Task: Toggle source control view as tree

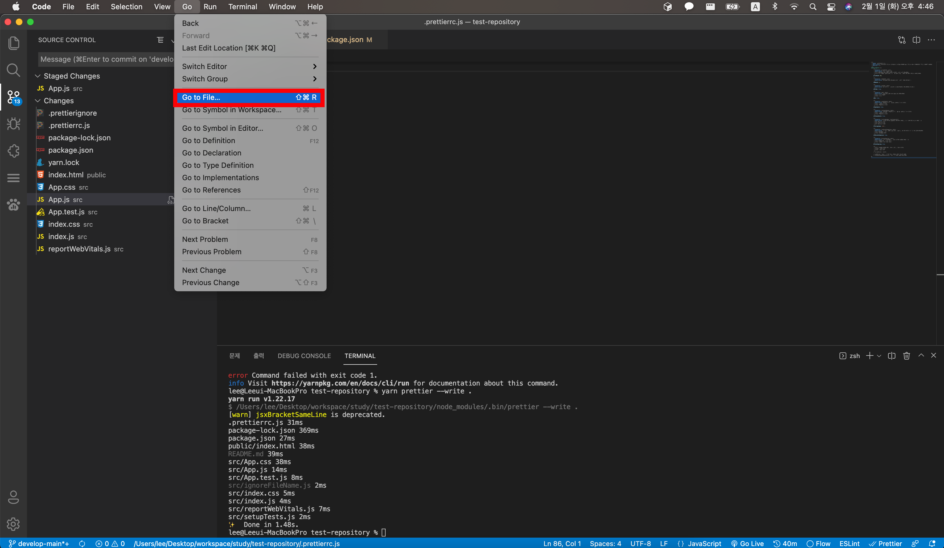Action: (160, 40)
